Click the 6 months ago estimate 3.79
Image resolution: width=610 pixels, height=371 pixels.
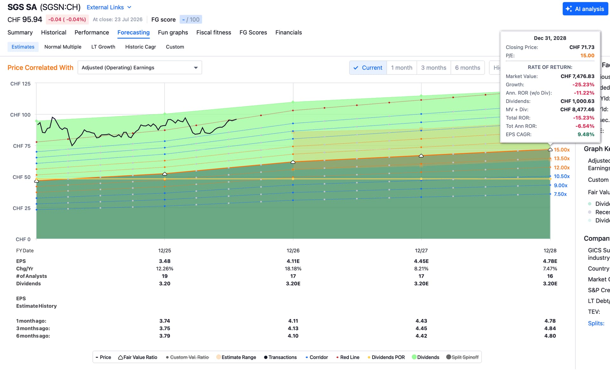click(x=165, y=336)
